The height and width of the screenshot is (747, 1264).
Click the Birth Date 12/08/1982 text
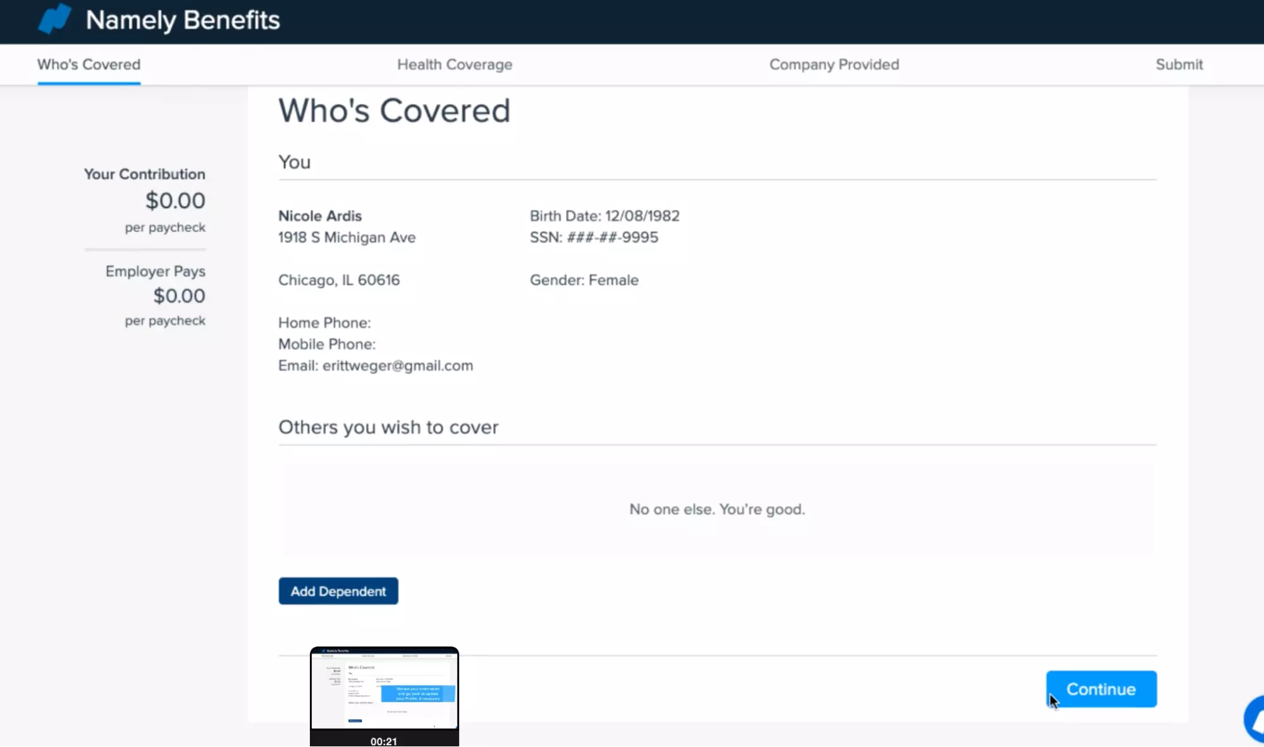(604, 216)
